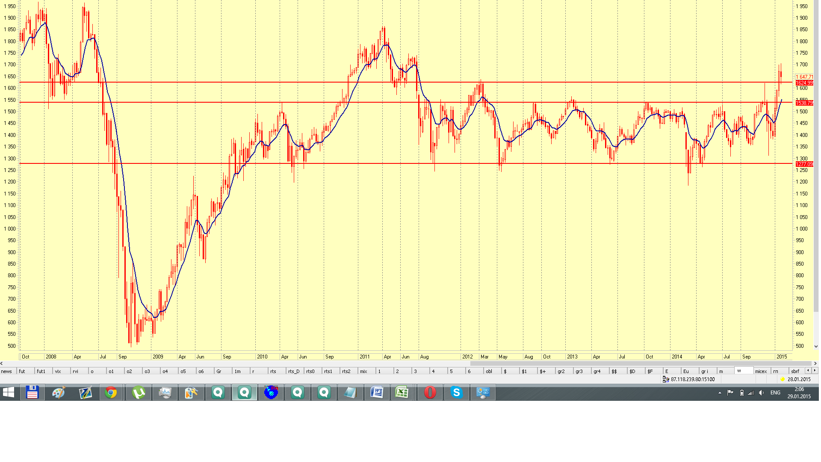The height and width of the screenshot is (462, 821).
Task: Click the 1624.99 price level label
Action: (804, 83)
